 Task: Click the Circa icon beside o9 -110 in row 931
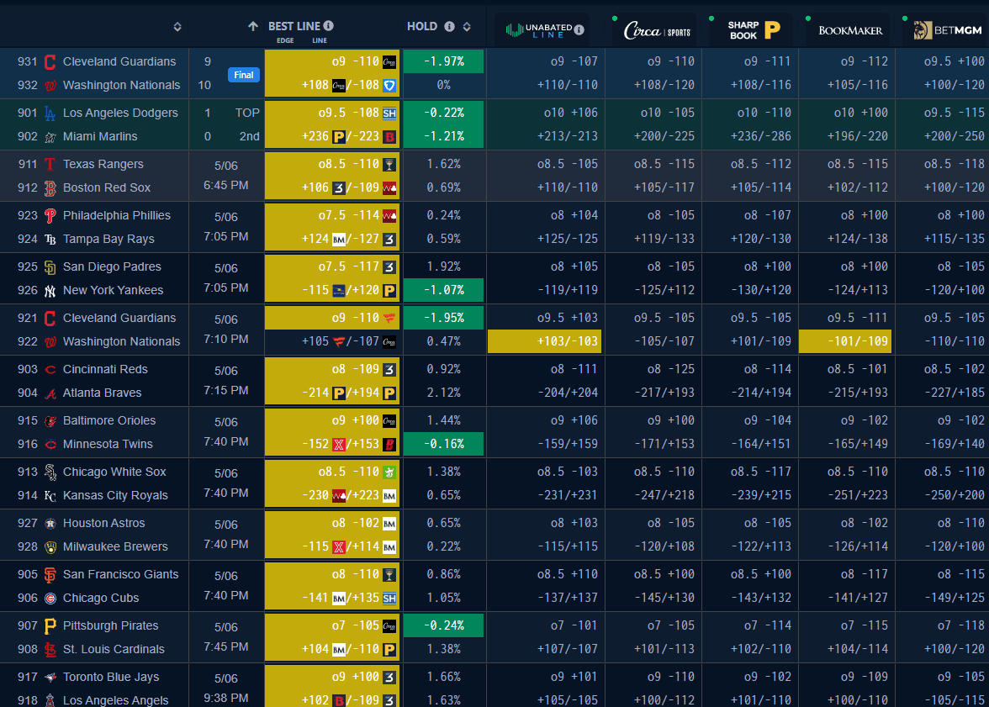[x=389, y=62]
